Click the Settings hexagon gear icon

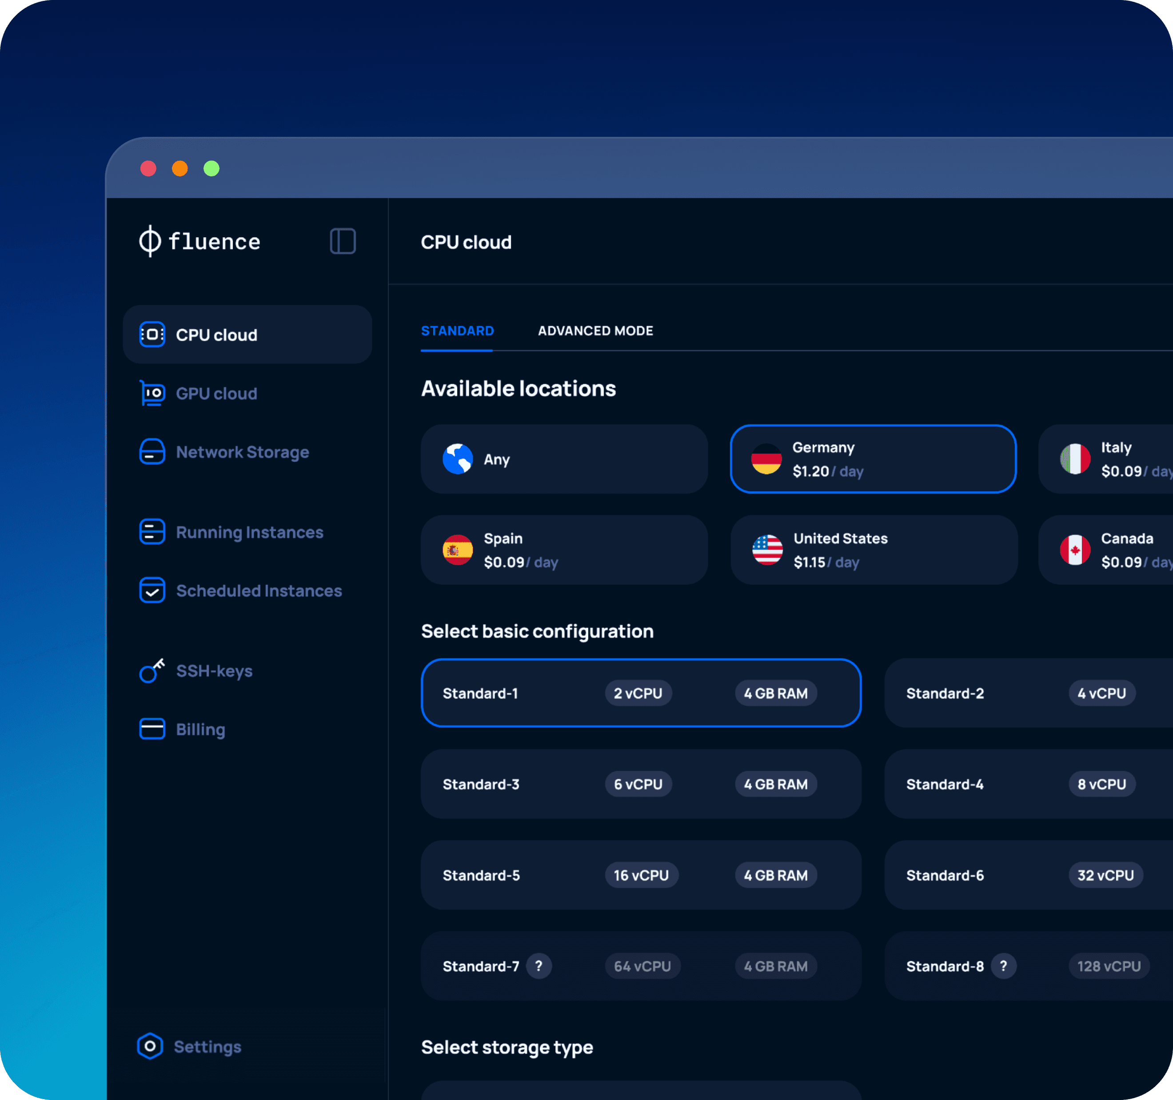point(150,1046)
